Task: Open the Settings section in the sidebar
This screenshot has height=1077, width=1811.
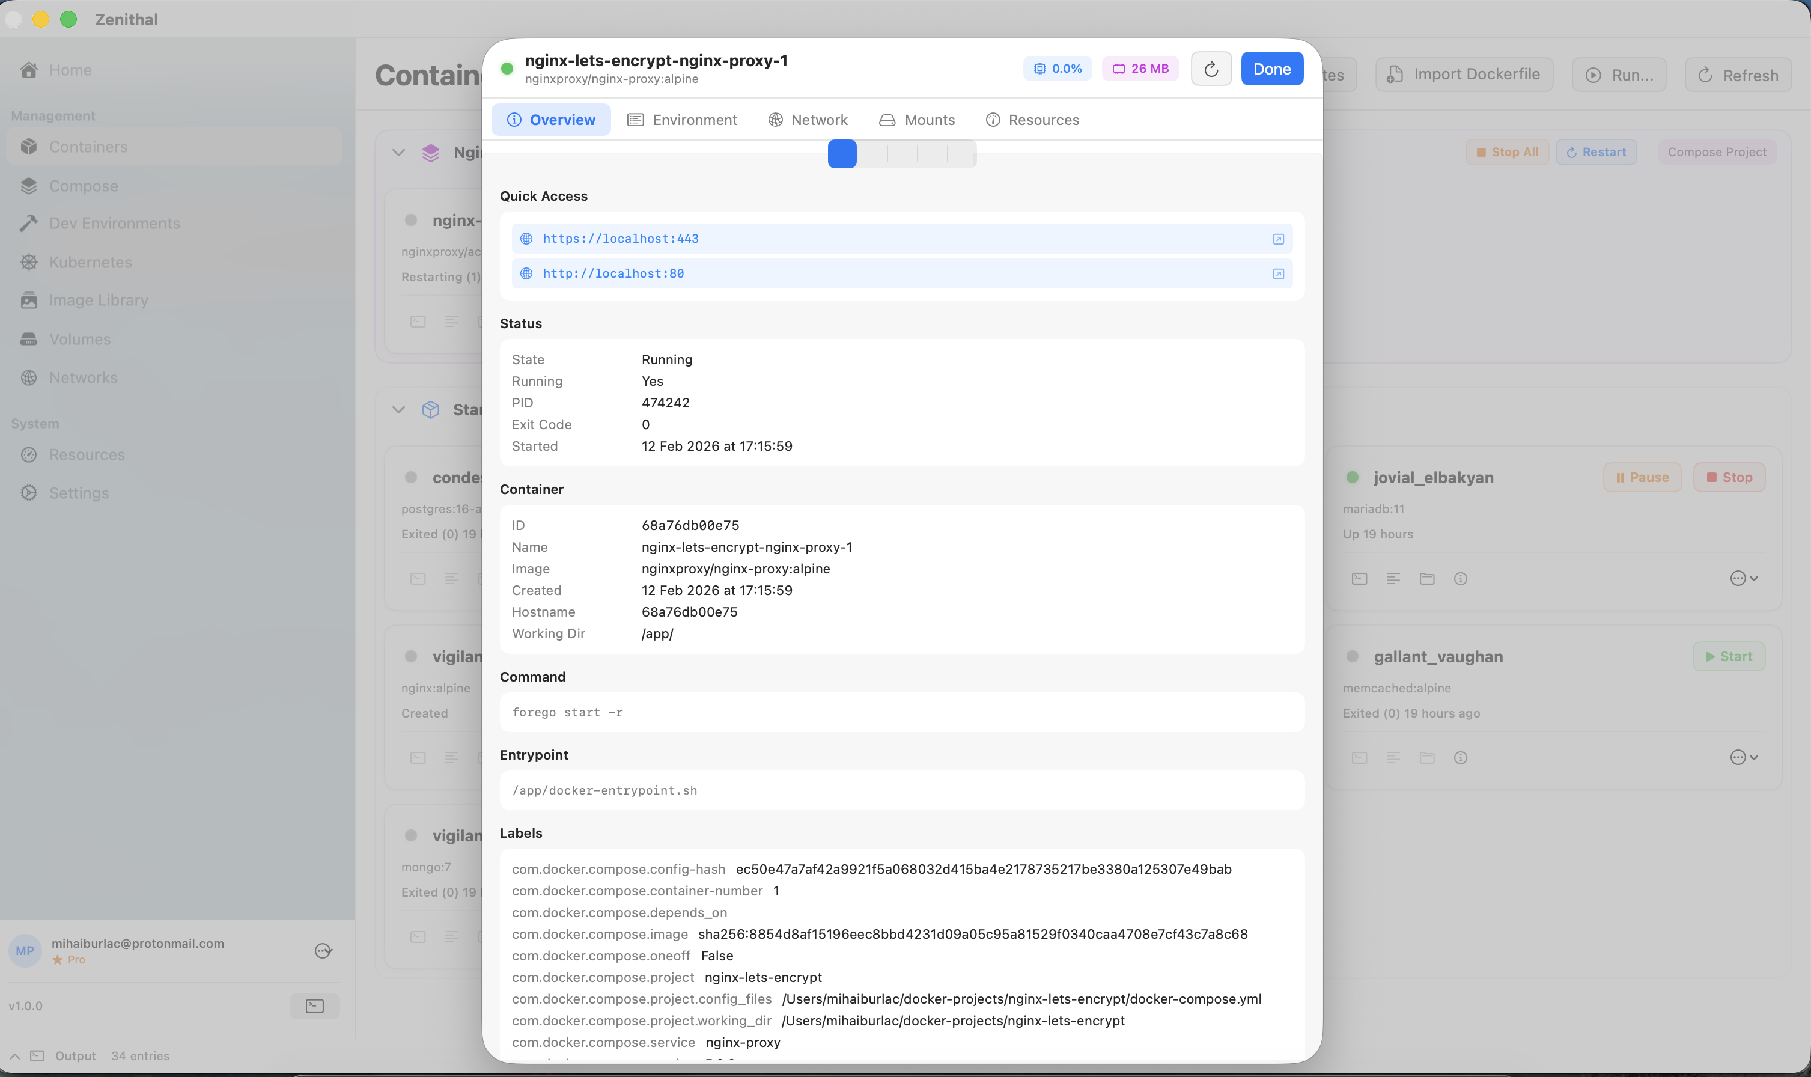Action: [x=79, y=493]
